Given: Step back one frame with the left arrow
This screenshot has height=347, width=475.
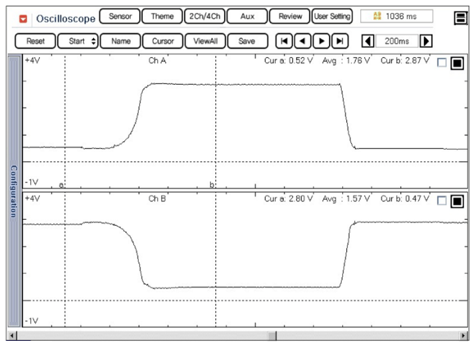Looking at the screenshot, I should tap(302, 41).
